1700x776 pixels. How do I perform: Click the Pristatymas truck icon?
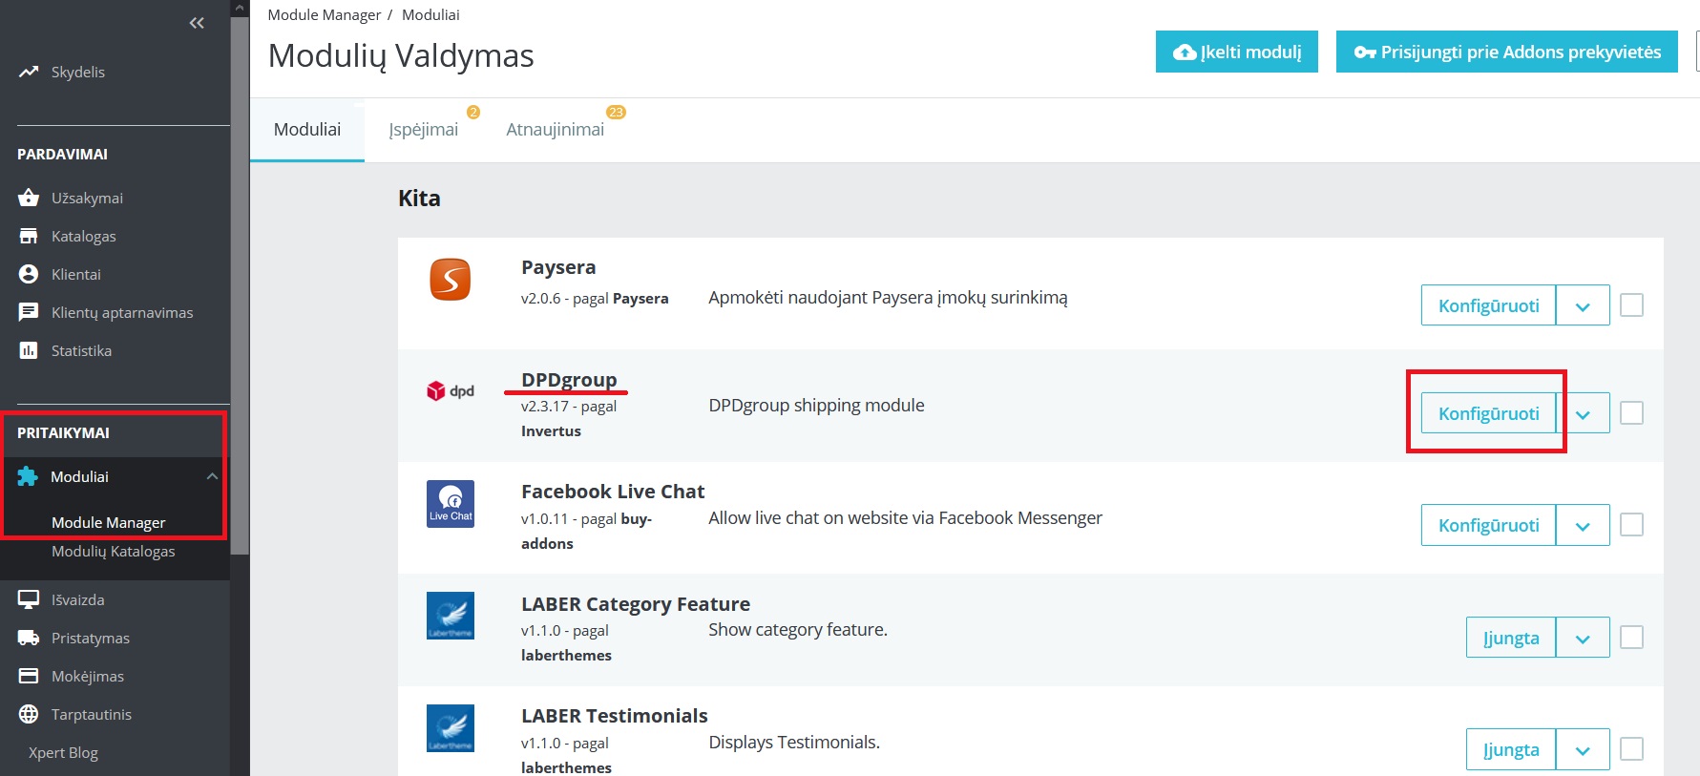(x=29, y=638)
